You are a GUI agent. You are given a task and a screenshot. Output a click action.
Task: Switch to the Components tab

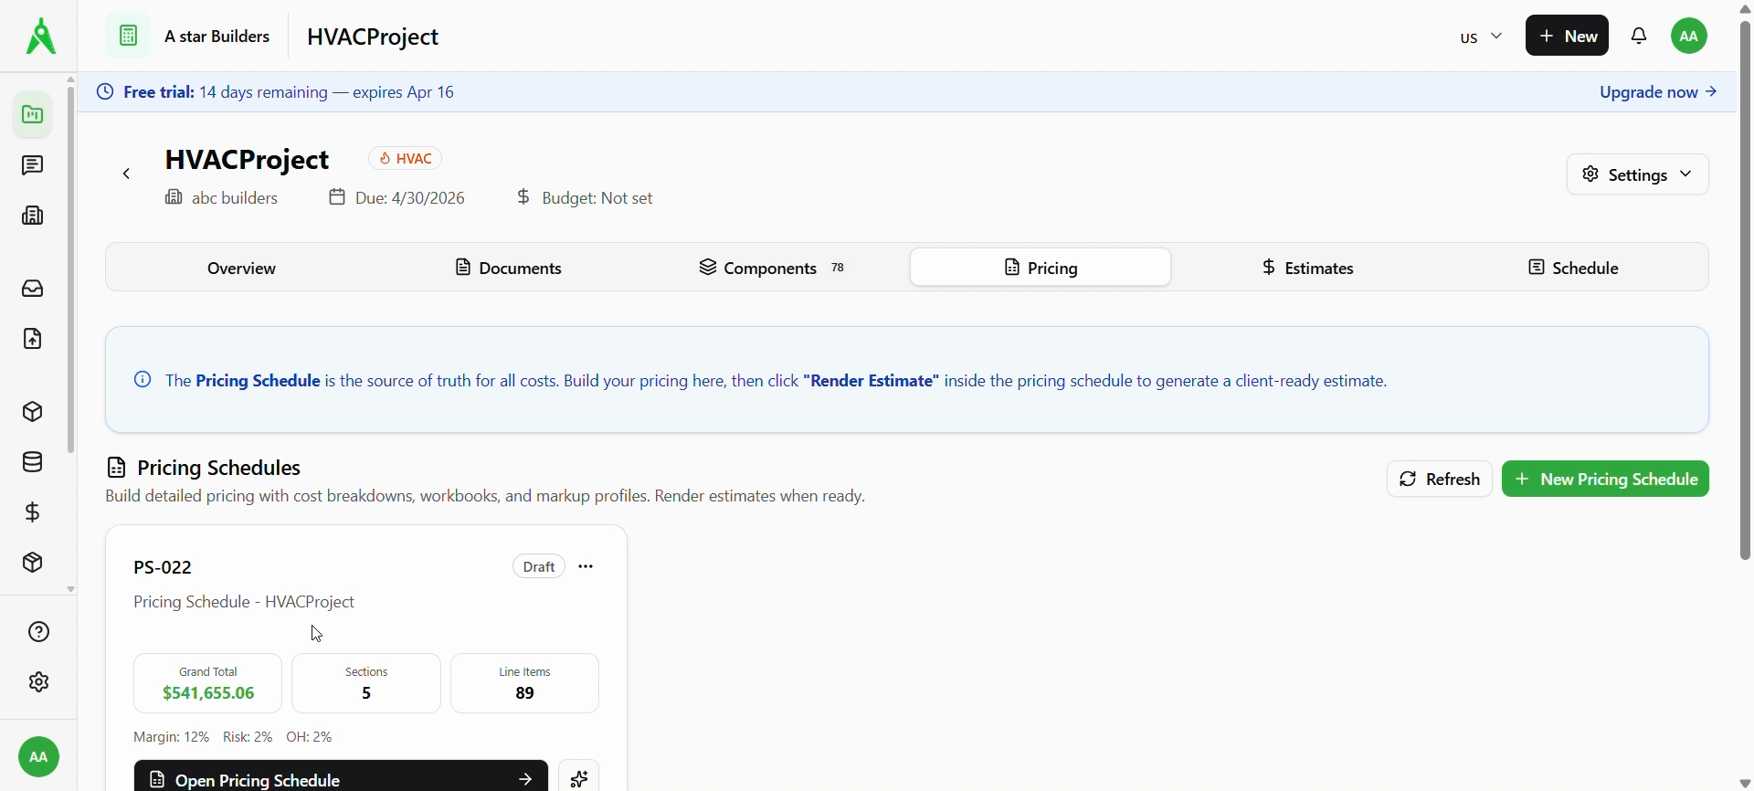[772, 268]
